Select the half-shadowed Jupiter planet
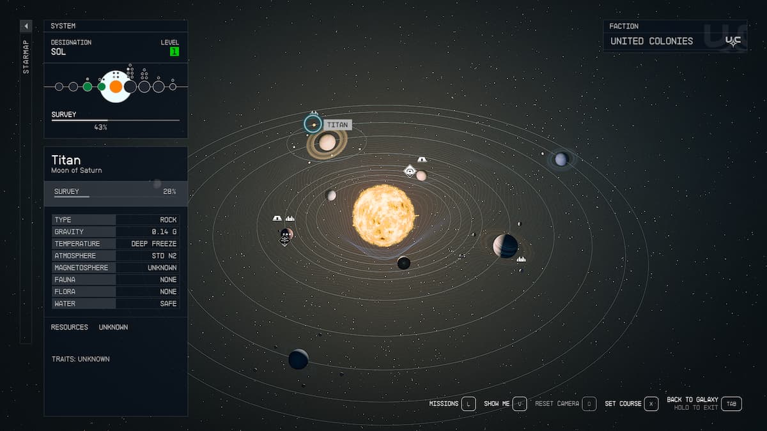The image size is (767, 431). coord(505,246)
